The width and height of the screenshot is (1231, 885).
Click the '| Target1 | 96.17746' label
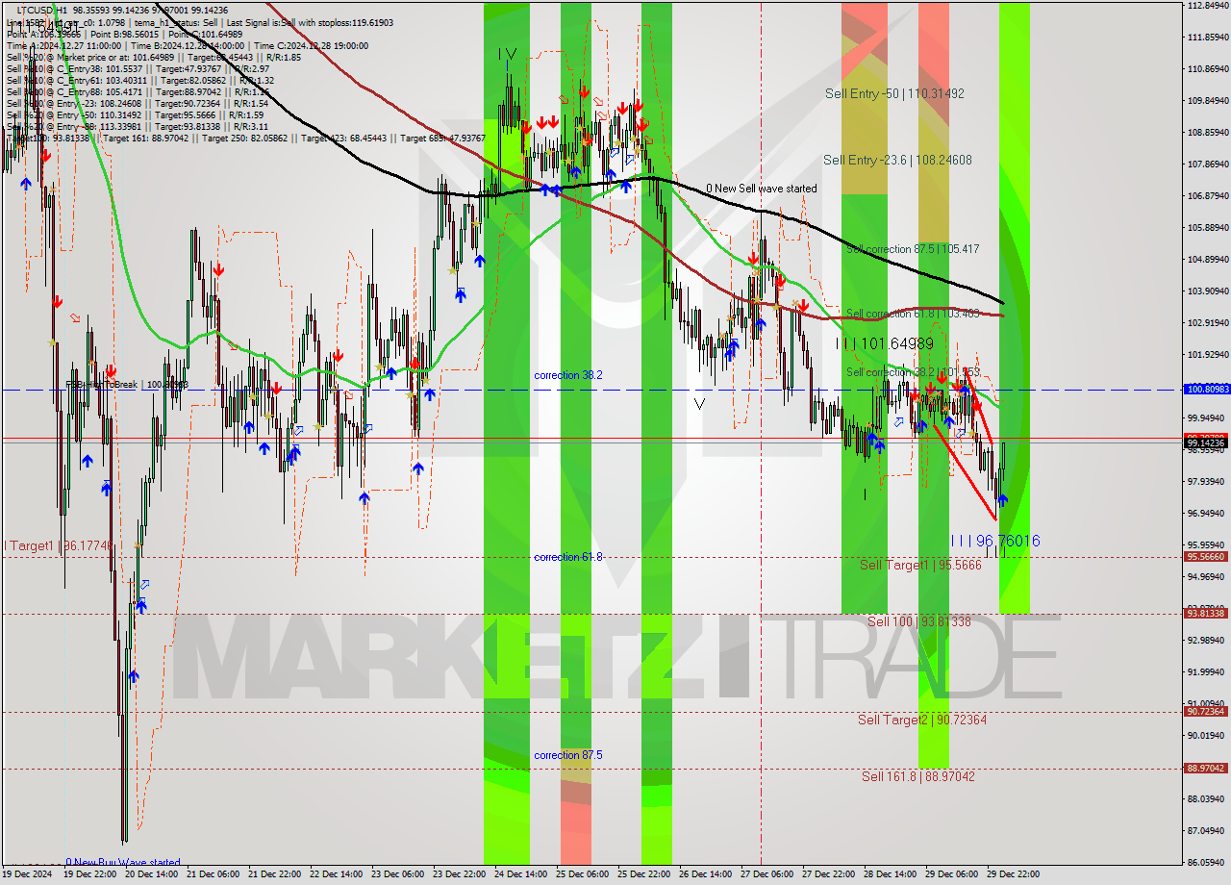click(x=59, y=545)
